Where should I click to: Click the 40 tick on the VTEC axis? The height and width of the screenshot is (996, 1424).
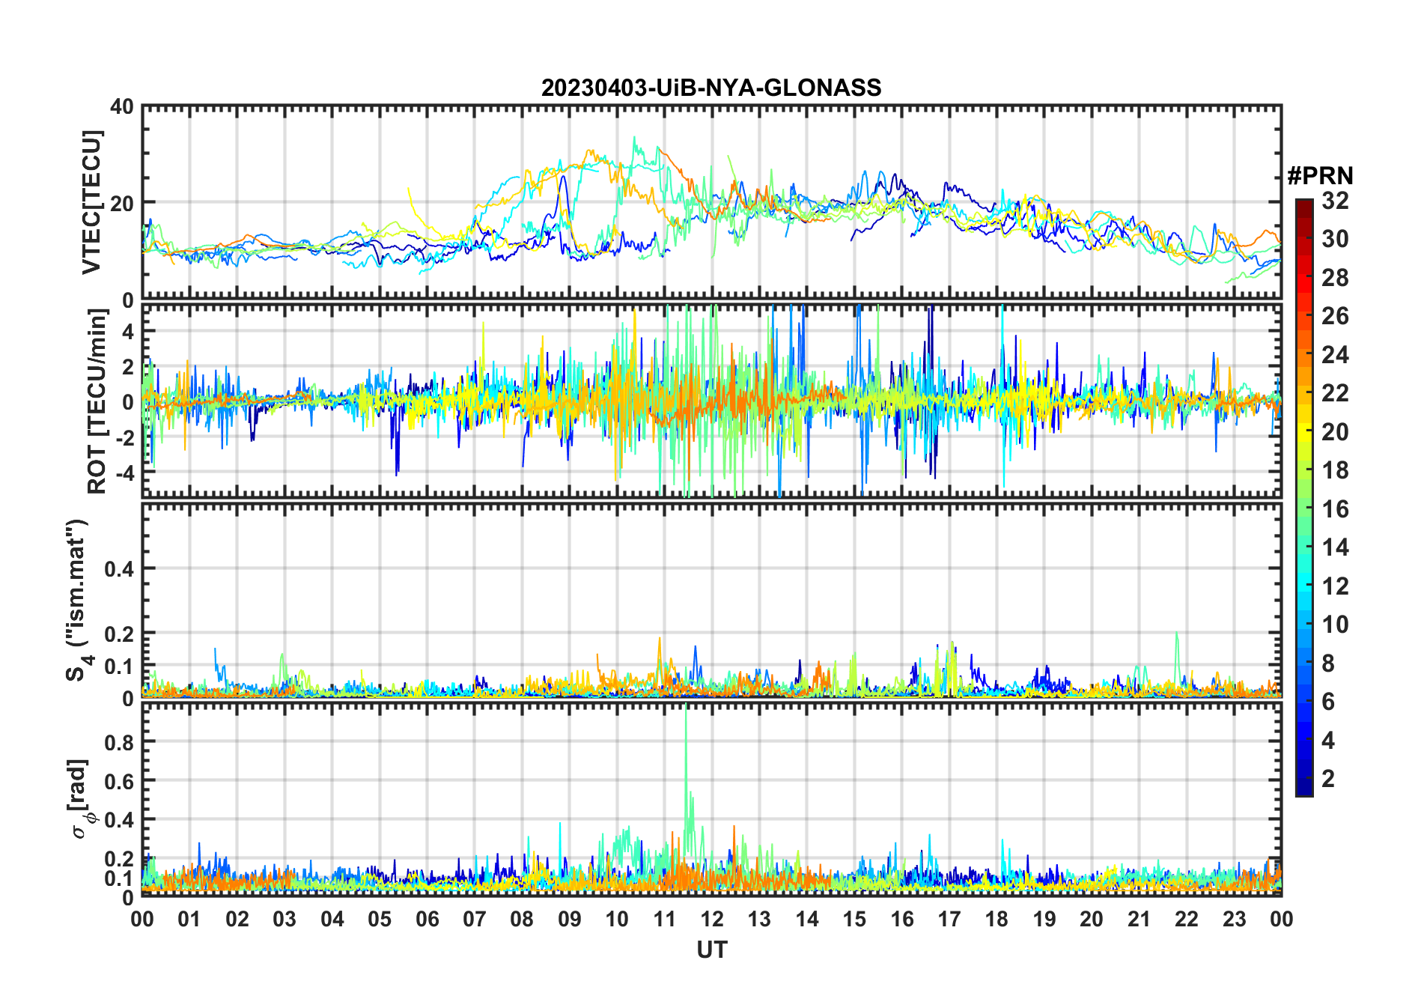(x=122, y=106)
